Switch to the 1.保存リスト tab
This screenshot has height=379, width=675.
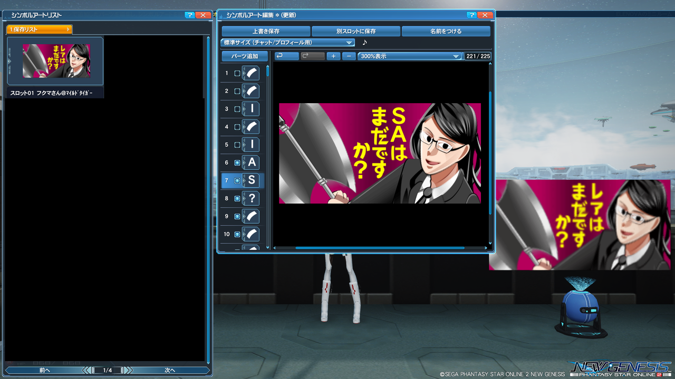39,29
